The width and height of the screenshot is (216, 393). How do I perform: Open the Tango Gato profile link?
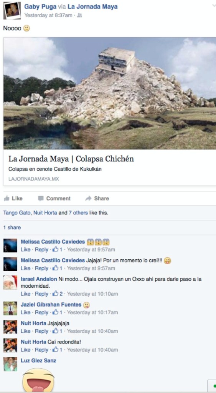(17, 213)
